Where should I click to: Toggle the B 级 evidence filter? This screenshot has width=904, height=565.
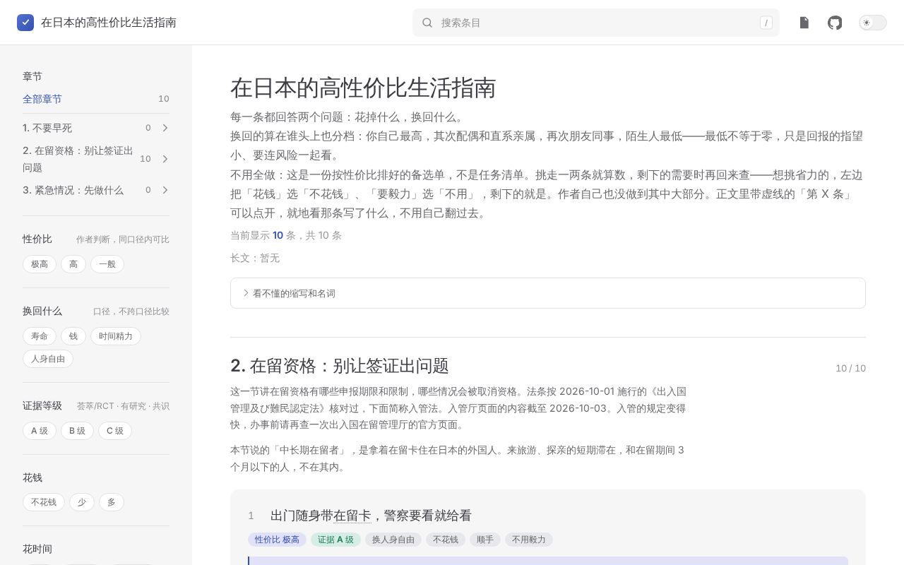pos(77,431)
